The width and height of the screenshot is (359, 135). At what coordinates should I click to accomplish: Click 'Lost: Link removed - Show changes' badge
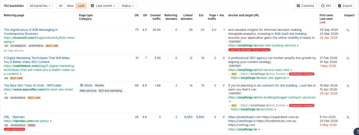point(249,50)
